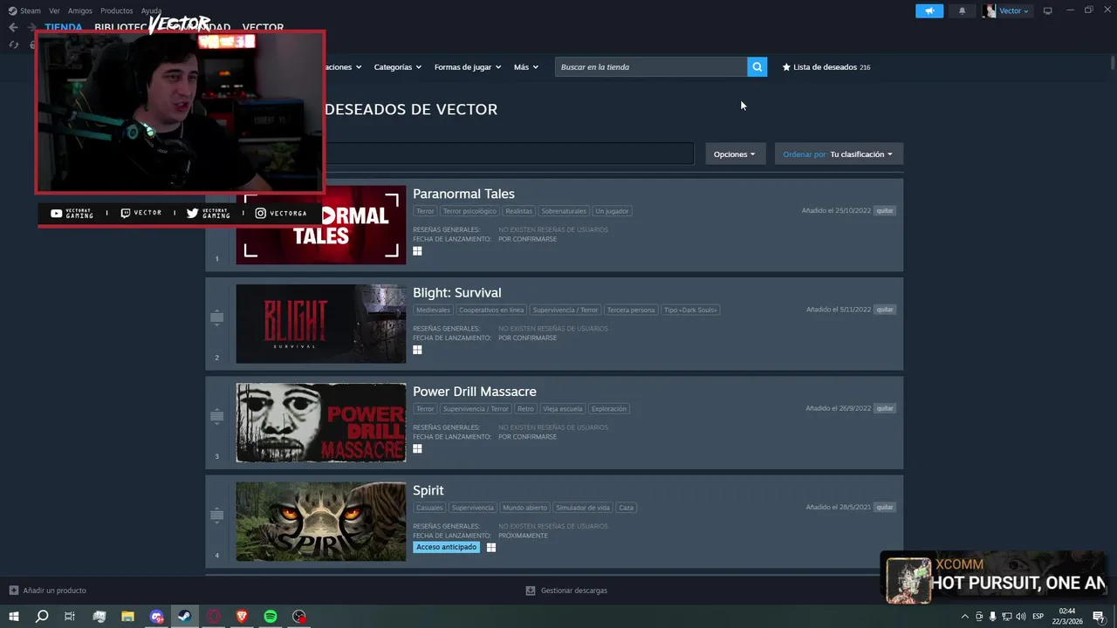Click the Spirit capsule image
Screen dimensions: 1117x628
click(x=321, y=521)
